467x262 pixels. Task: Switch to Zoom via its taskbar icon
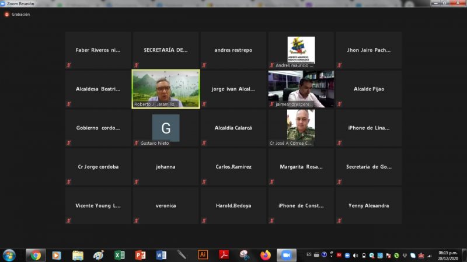point(286,255)
